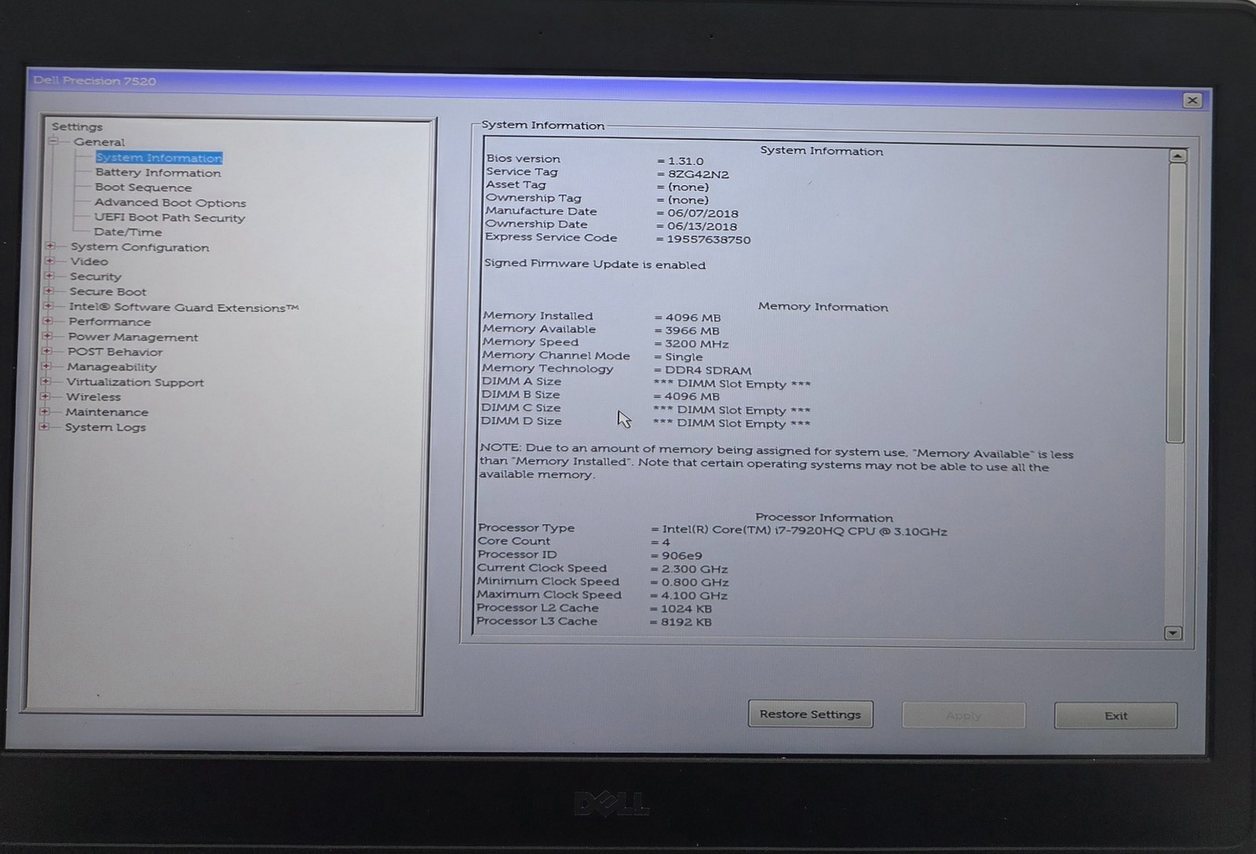Viewport: 1256px width, 854px height.
Task: Click the Processor Type i7-7920HQ value
Action: tap(804, 531)
